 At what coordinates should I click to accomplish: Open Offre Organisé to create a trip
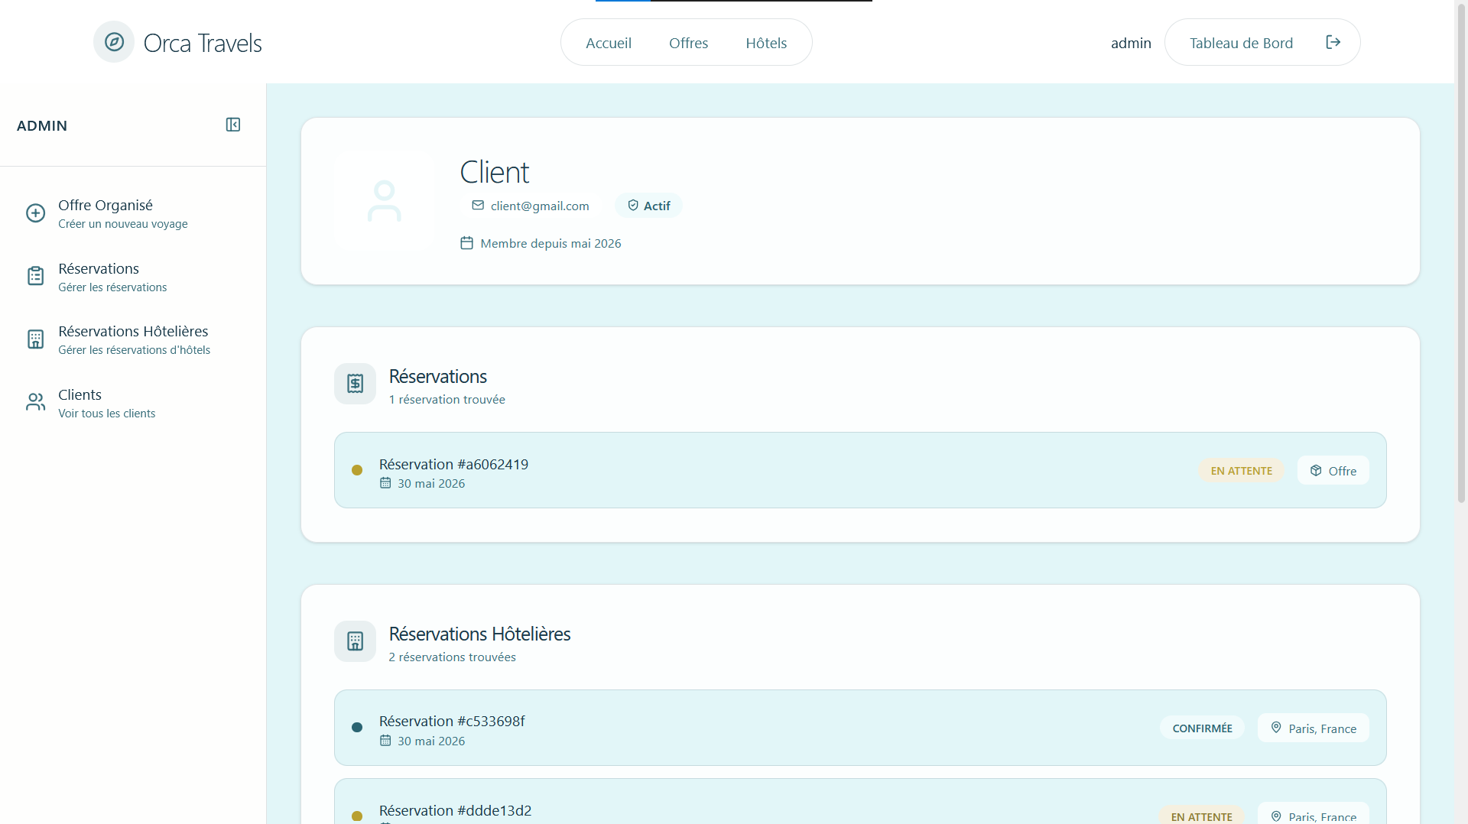click(133, 213)
